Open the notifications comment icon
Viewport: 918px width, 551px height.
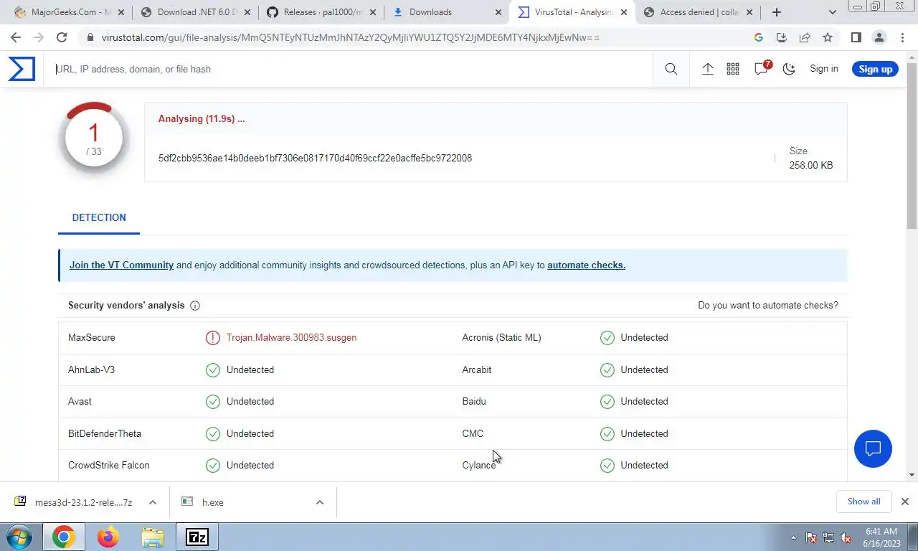(x=762, y=68)
